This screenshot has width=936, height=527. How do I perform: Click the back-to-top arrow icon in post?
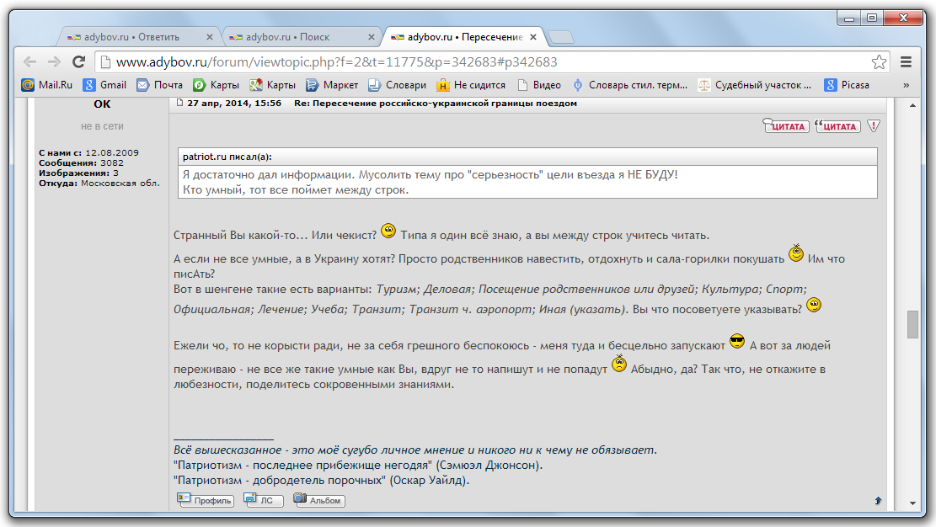[878, 500]
